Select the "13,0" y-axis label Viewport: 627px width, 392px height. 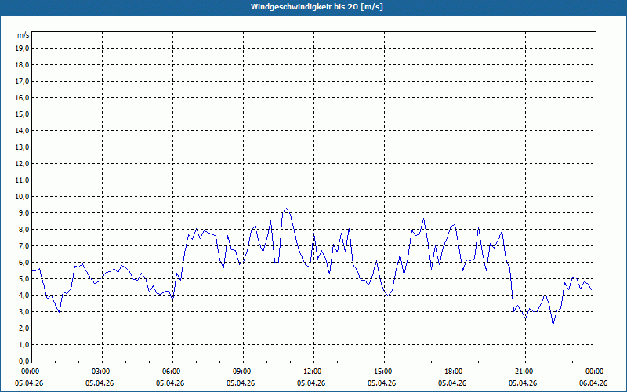tap(22, 147)
